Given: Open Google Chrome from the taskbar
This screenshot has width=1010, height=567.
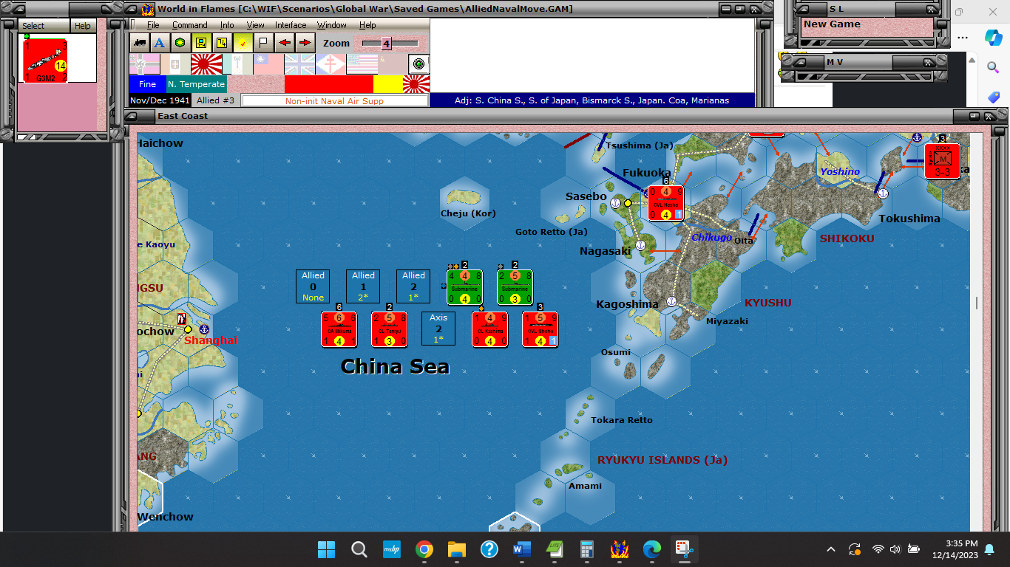Looking at the screenshot, I should coord(424,549).
